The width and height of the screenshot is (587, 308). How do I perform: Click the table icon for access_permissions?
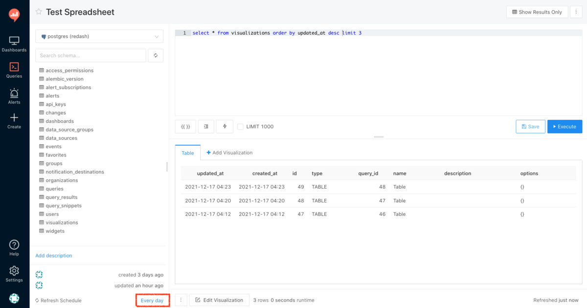[x=42, y=70]
